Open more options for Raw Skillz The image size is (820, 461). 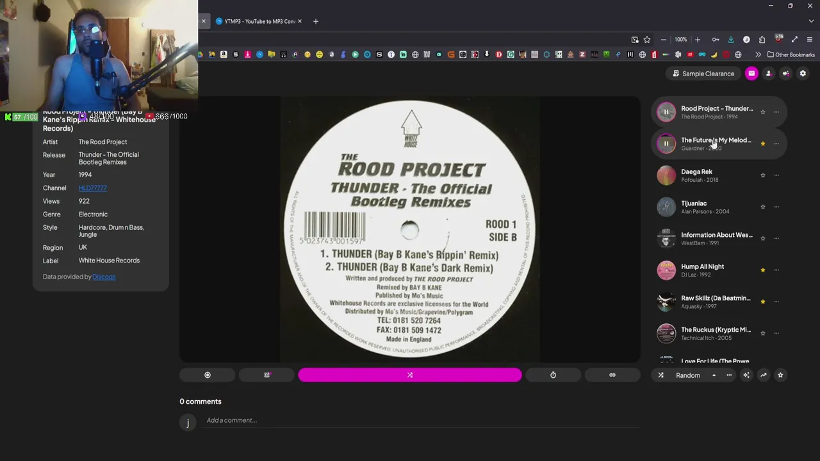pyautogui.click(x=776, y=302)
